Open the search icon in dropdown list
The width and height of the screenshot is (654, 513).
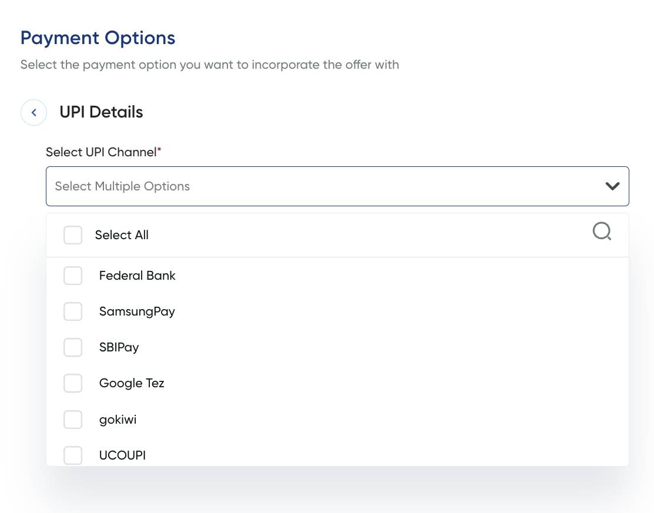pos(602,231)
